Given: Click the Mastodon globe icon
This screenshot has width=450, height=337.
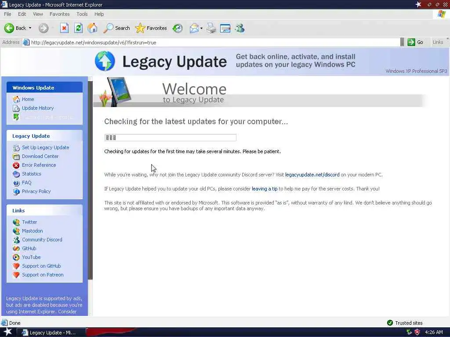Looking at the screenshot, I should [16, 231].
